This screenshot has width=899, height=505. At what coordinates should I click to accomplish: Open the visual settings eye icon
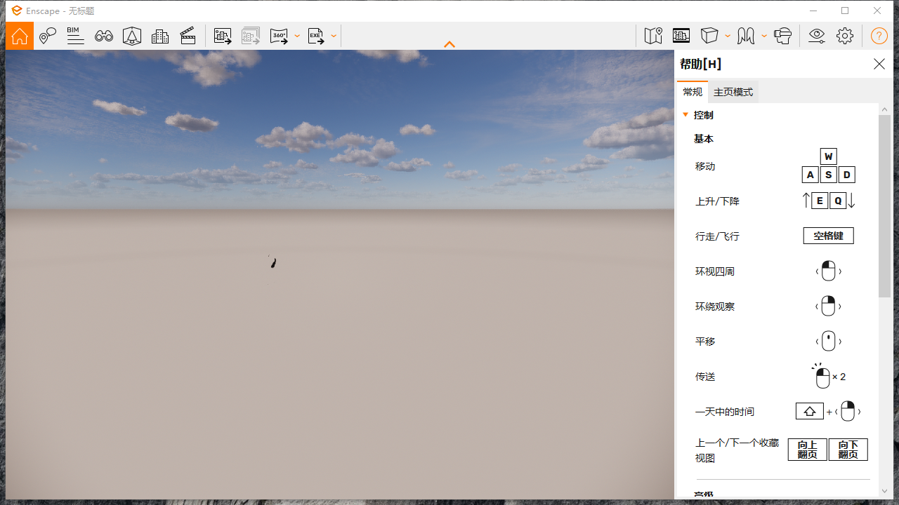[x=816, y=35]
